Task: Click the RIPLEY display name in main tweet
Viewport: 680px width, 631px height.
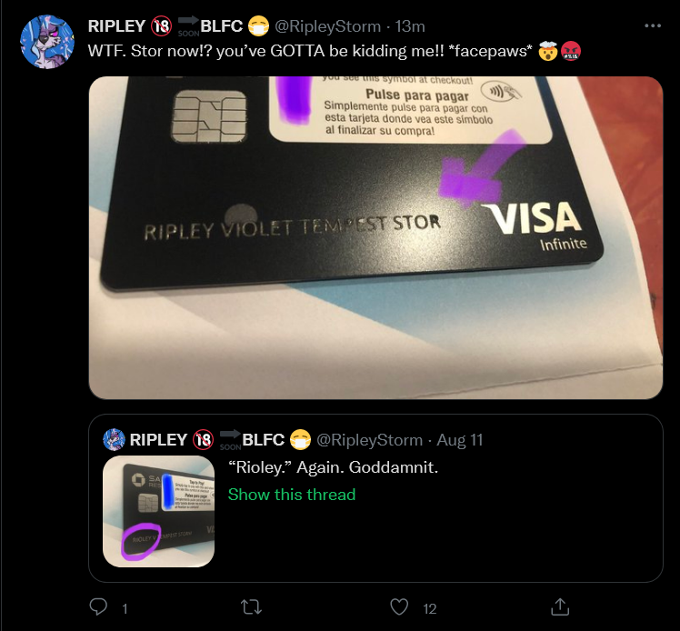Action: tap(116, 26)
